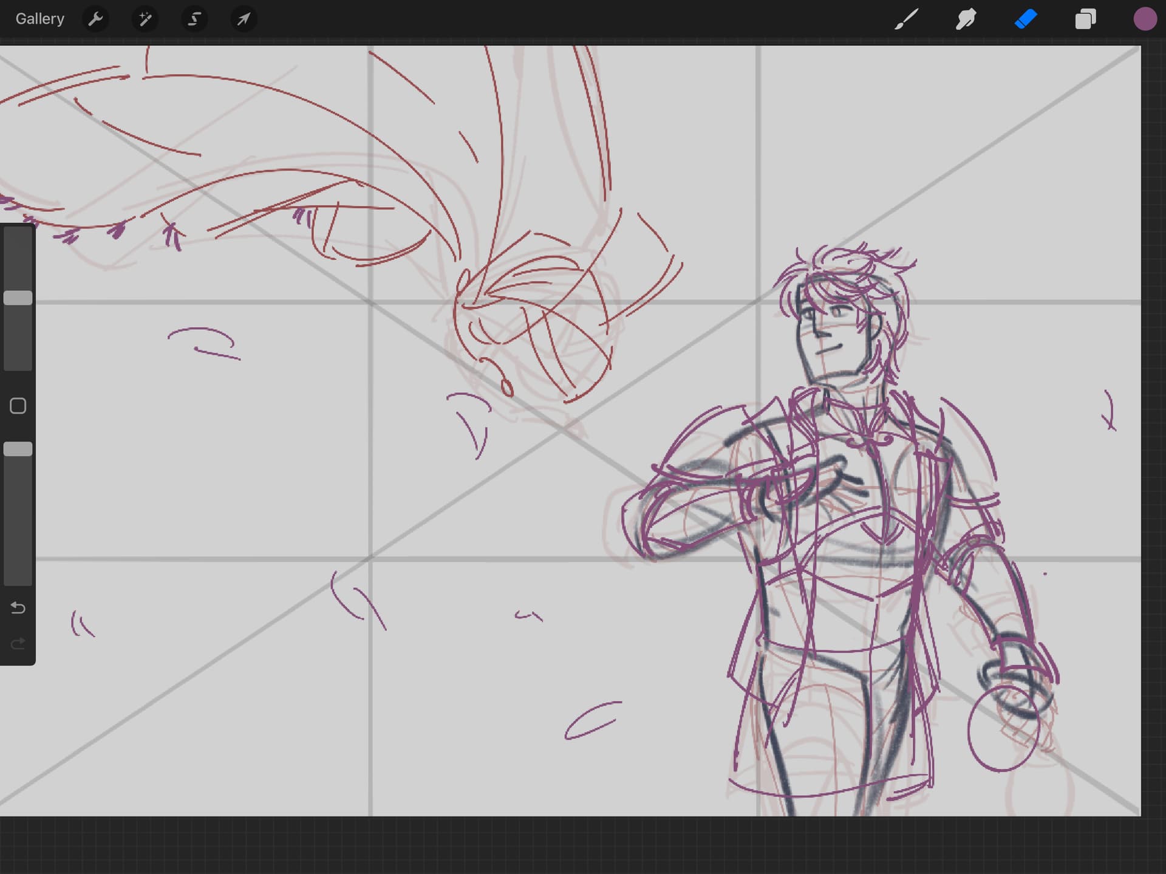Tap the Modify square button

[18, 406]
